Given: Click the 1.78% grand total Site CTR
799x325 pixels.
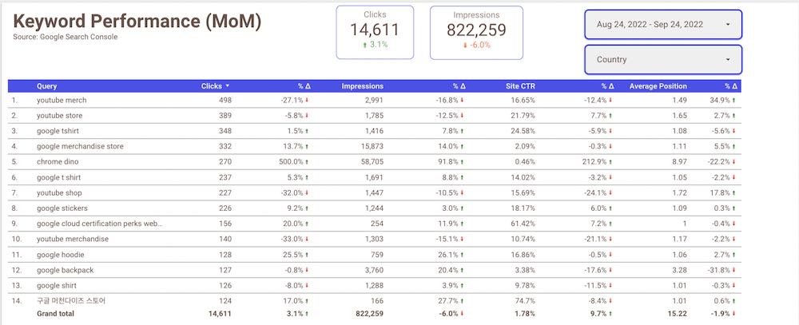Looking at the screenshot, I should point(525,314).
